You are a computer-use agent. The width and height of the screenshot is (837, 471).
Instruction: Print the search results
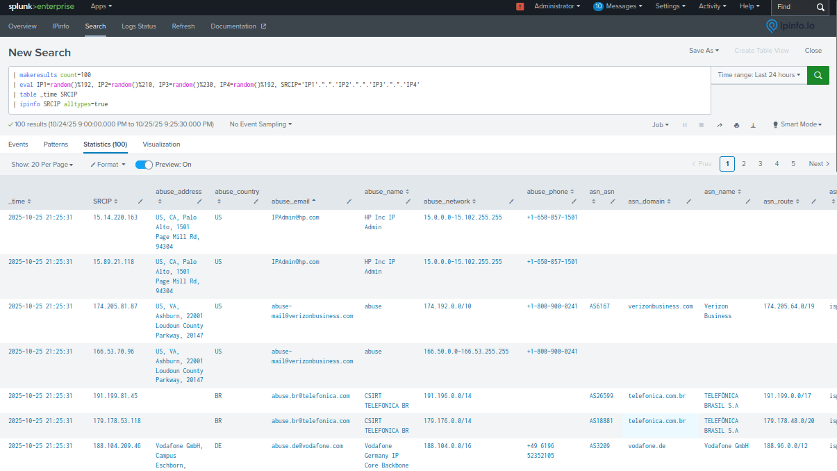click(x=736, y=125)
